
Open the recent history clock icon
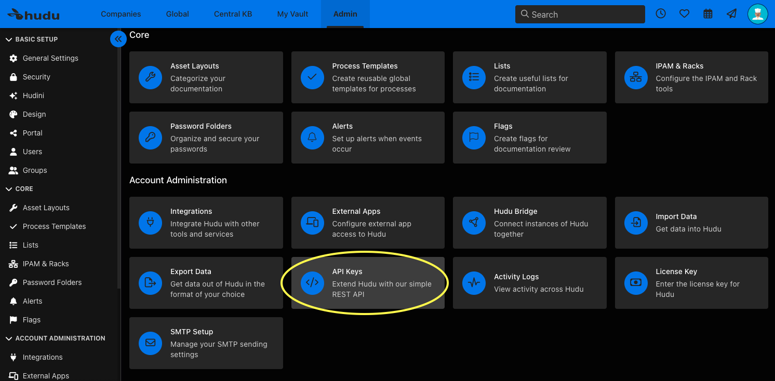661,14
